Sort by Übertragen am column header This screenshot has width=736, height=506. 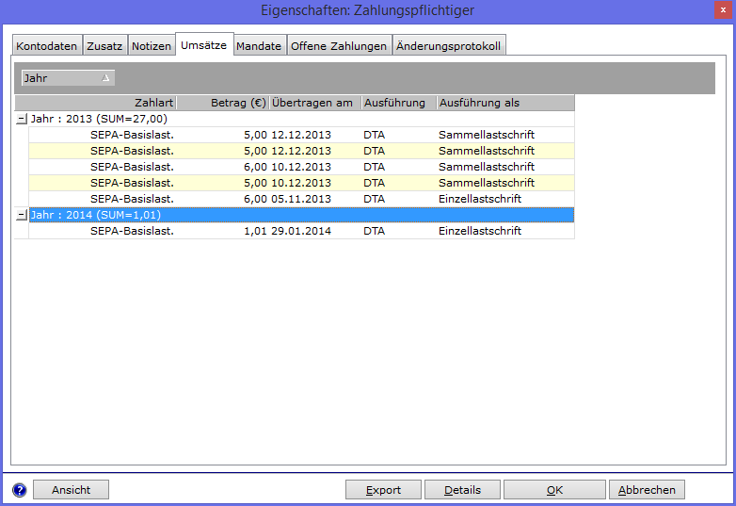(315, 103)
